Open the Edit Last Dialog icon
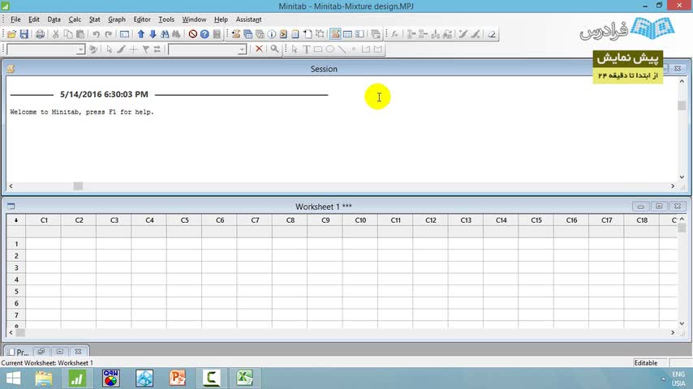693x389 pixels. click(125, 34)
